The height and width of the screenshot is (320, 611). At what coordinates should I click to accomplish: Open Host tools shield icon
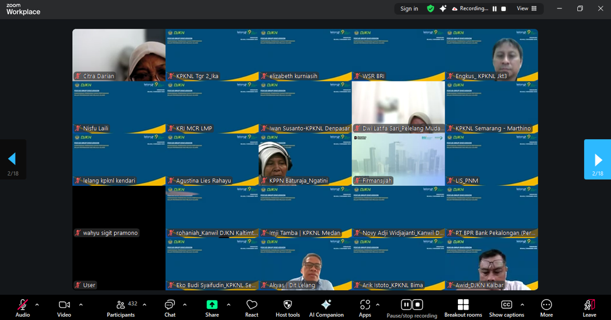tap(288, 308)
